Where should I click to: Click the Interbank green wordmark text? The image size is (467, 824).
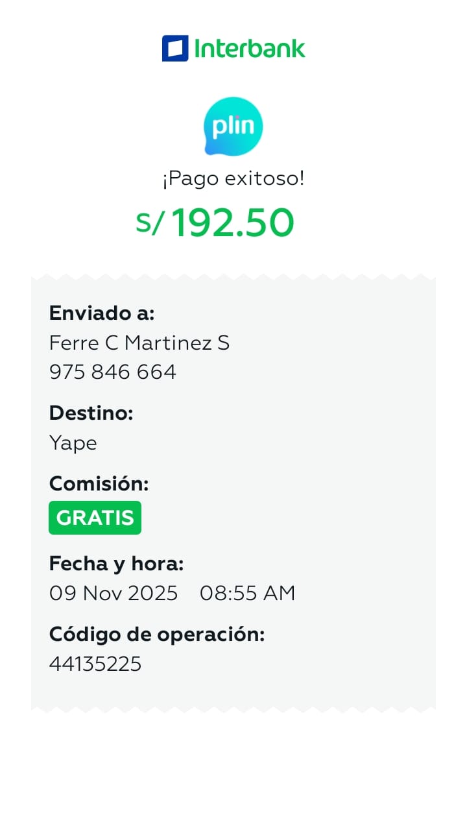tap(250, 49)
